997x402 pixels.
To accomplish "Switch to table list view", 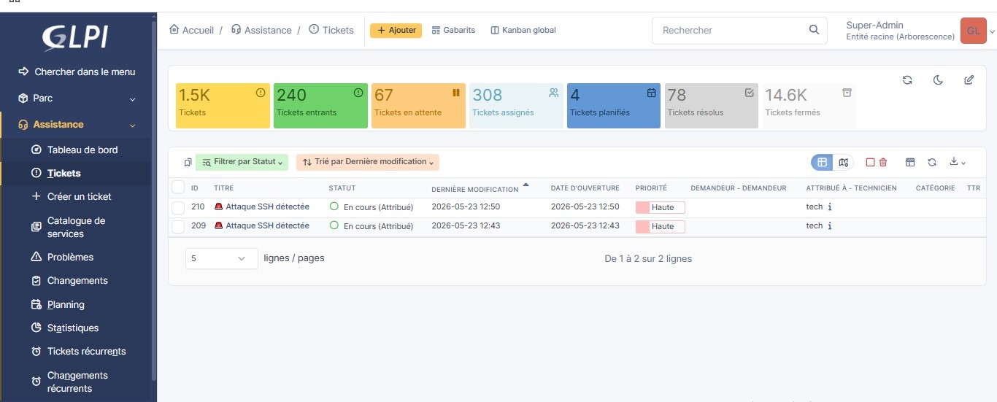I will pyautogui.click(x=823, y=163).
